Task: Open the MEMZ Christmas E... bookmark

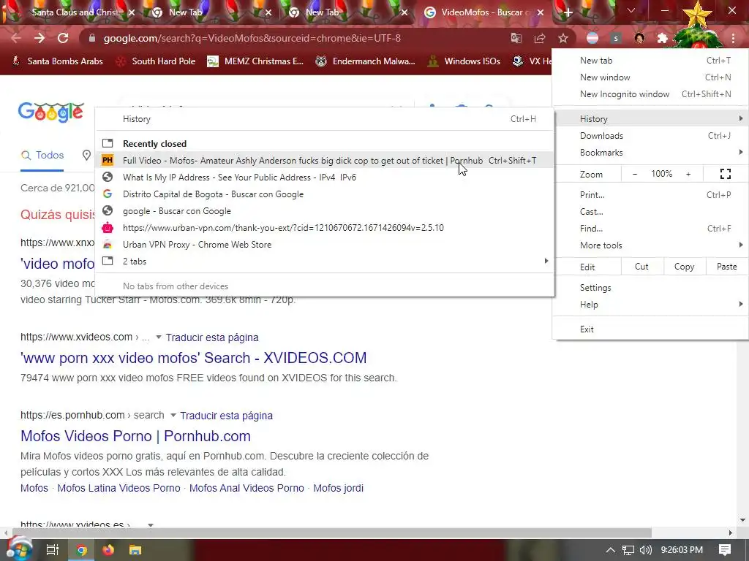Action: [255, 61]
